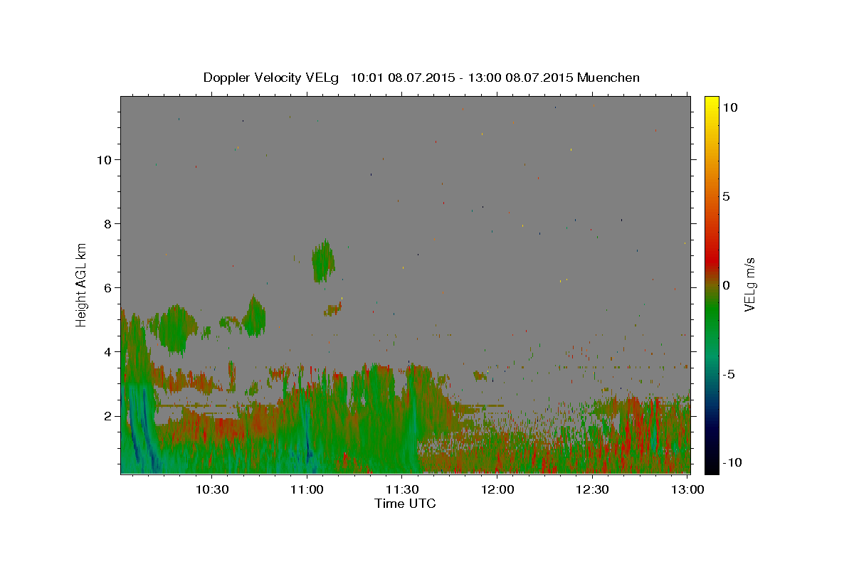Click the blue streak near 10:10 below 2 km
854x569 pixels.
click(x=148, y=441)
